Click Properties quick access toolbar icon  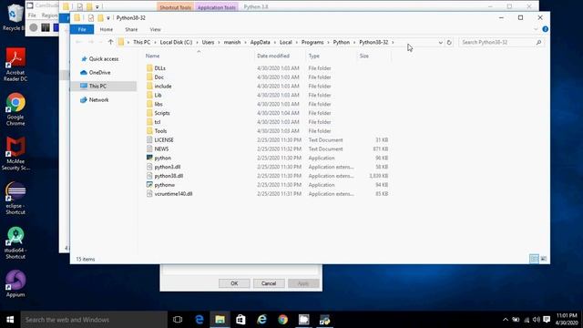click(x=91, y=17)
